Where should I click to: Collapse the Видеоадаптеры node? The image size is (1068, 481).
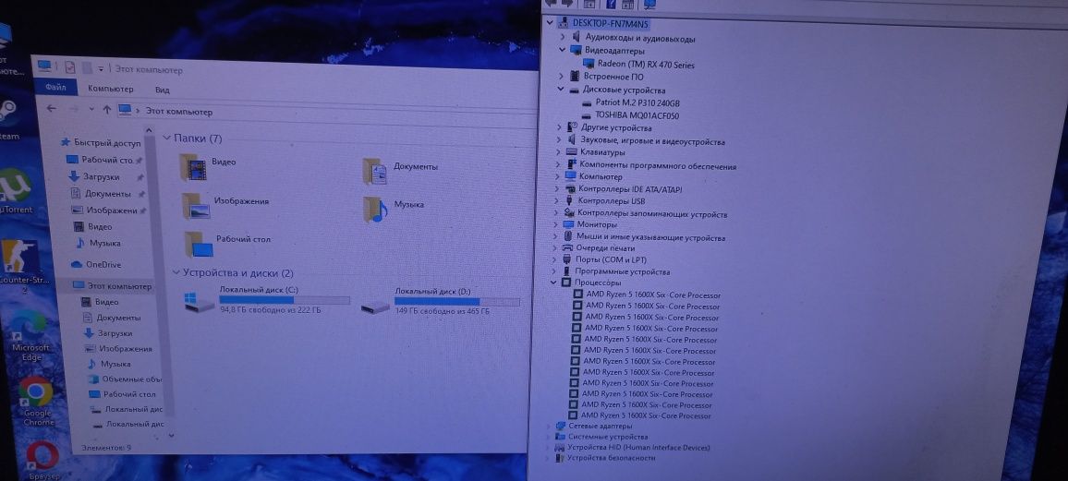562,51
